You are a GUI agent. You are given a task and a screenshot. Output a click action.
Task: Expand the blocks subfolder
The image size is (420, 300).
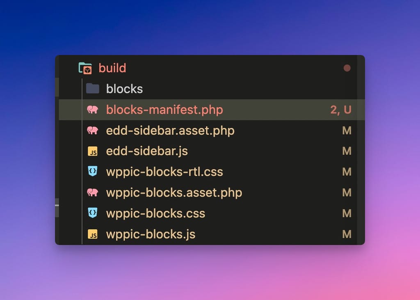pos(124,89)
